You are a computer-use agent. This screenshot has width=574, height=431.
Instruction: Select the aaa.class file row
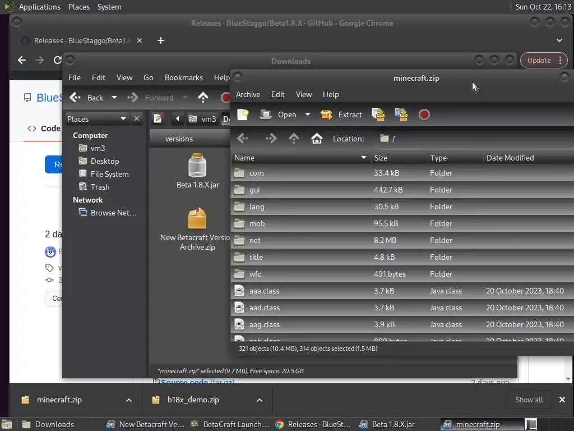tap(402, 291)
